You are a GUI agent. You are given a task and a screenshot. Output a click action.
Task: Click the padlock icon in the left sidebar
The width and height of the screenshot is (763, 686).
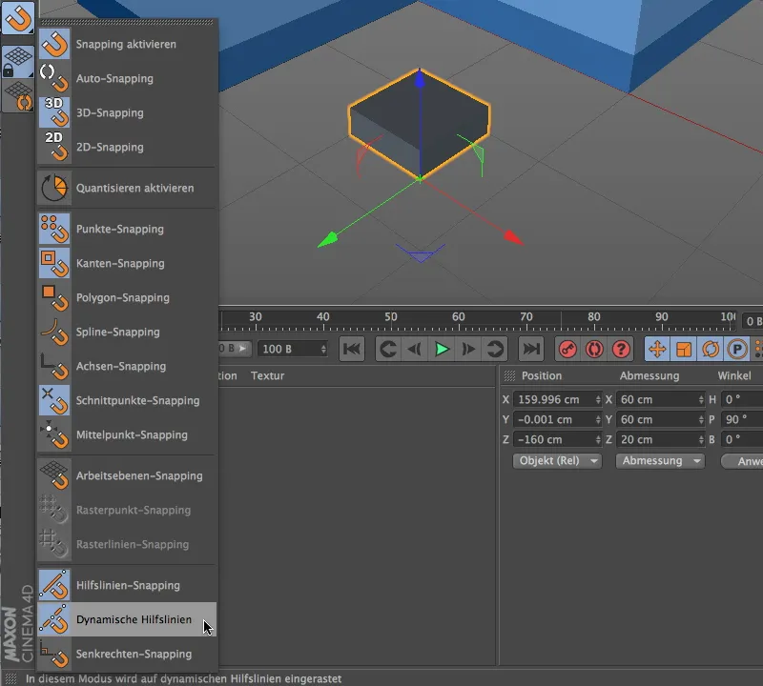point(16,59)
